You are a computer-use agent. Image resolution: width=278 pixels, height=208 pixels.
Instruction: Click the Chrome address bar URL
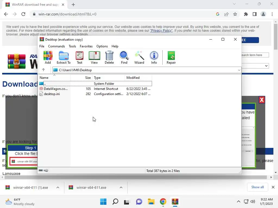click(x=67, y=14)
